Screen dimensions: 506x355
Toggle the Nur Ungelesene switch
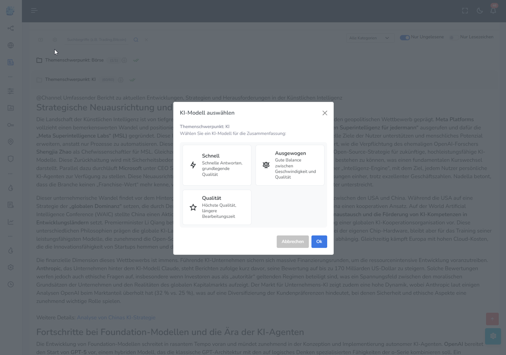point(405,38)
